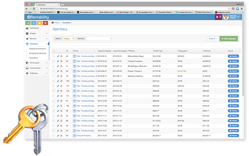Image resolution: width=249 pixels, height=156 pixels.
Task: Click Inquiry status badge for booking 84
Action: click(233, 136)
